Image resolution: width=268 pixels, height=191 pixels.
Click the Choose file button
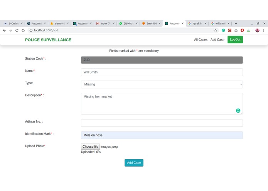pyautogui.click(x=90, y=147)
